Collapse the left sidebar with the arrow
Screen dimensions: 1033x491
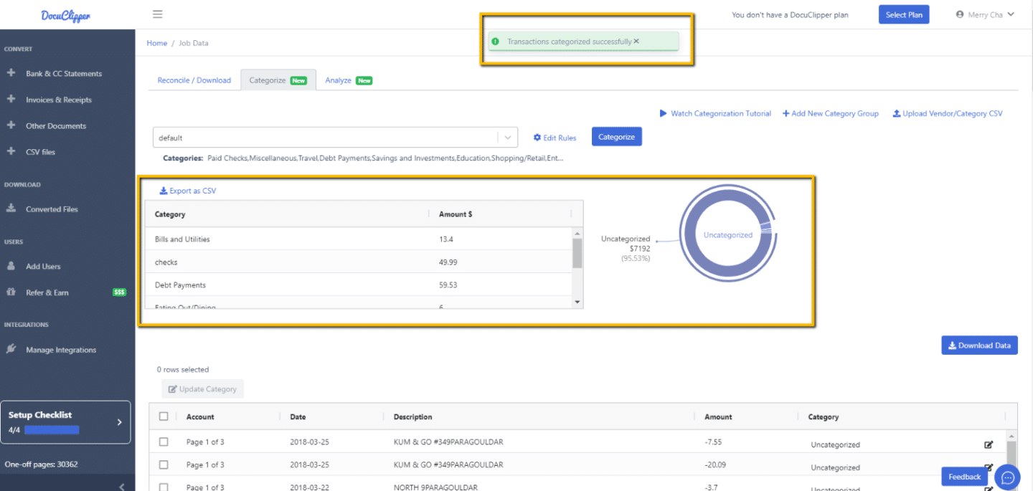tap(121, 485)
